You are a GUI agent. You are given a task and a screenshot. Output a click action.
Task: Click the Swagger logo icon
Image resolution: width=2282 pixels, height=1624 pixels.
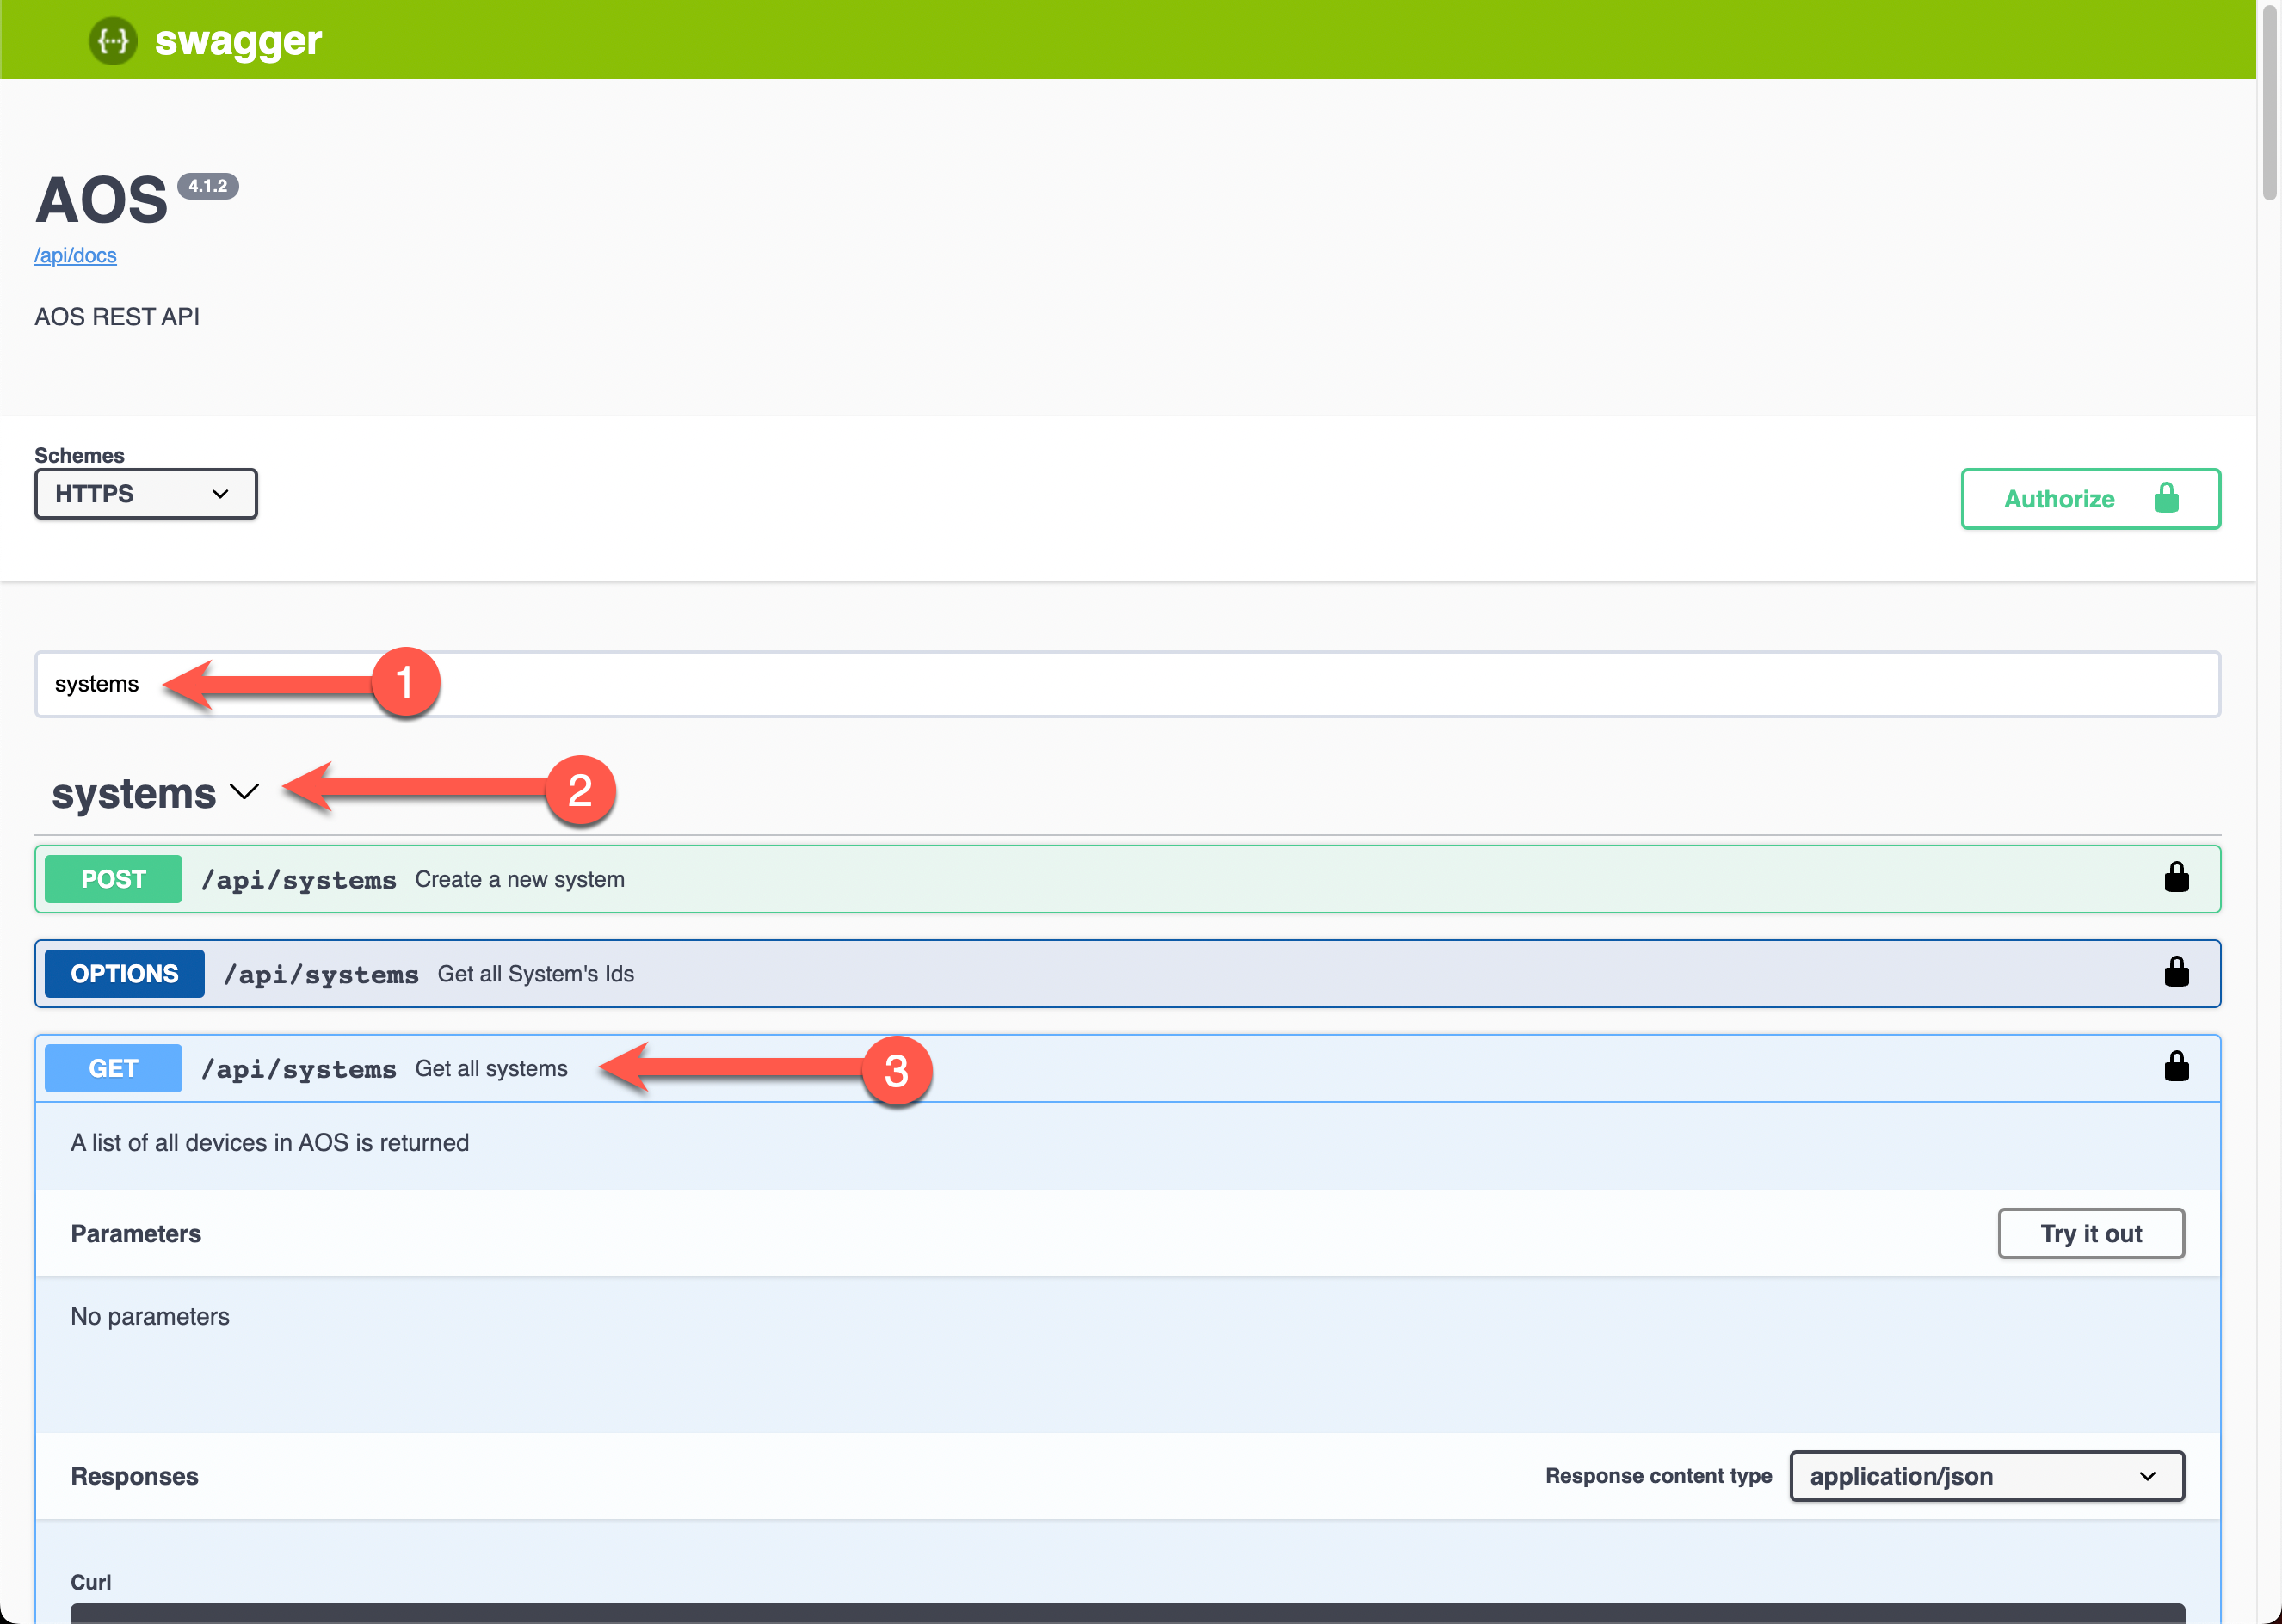coord(113,41)
